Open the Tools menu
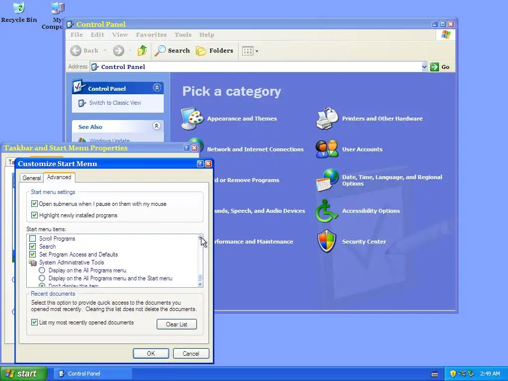This screenshot has height=381, width=508. click(183, 35)
